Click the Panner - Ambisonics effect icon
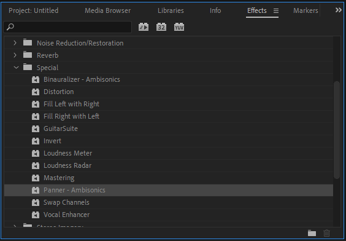The width and height of the screenshot is (346, 241). (x=36, y=190)
